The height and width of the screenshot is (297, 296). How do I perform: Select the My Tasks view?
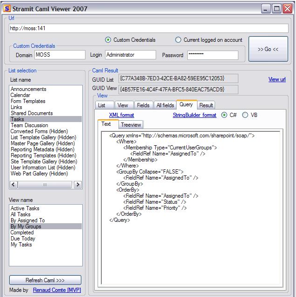pyautogui.click(x=46, y=245)
